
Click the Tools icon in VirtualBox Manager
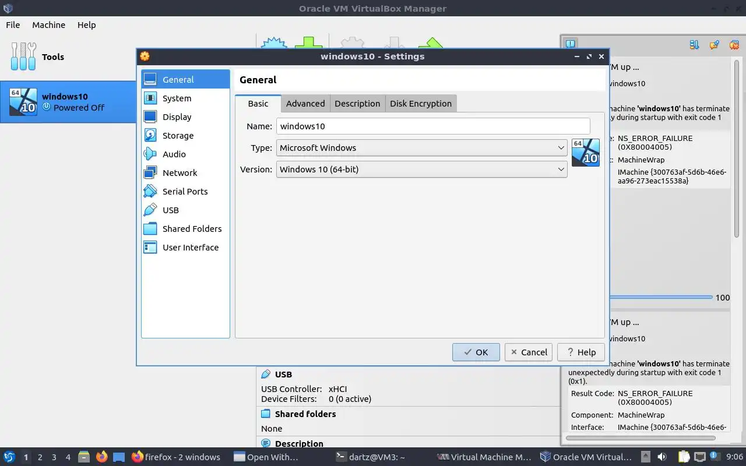pos(23,57)
